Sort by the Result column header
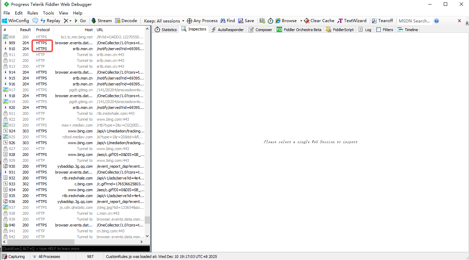 tap(25, 30)
